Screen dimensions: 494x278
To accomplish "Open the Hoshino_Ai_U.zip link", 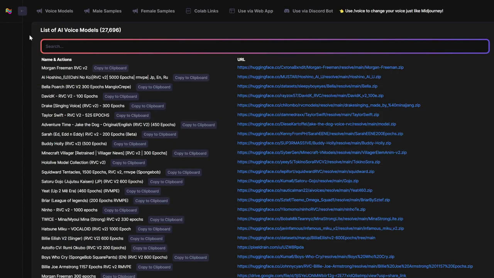I will click(x=309, y=77).
